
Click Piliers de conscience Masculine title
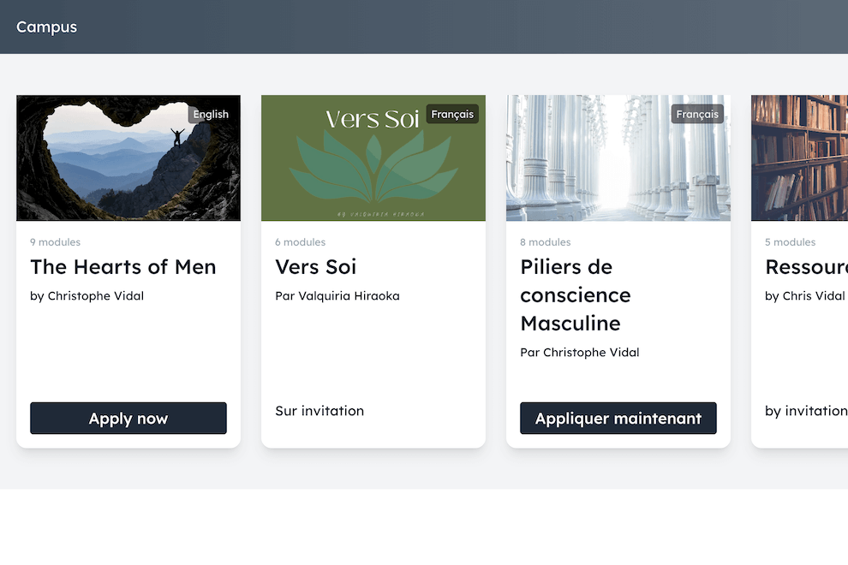pos(576,295)
